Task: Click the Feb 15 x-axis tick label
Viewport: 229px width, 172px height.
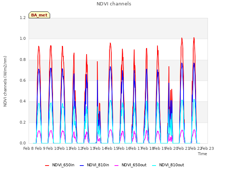Action: pyautogui.click(x=112, y=148)
